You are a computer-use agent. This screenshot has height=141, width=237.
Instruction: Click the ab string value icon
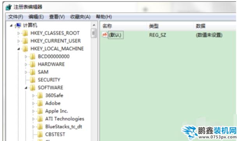pyautogui.click(x=104, y=35)
